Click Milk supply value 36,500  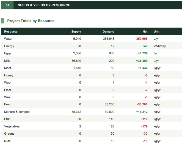[76, 61]
